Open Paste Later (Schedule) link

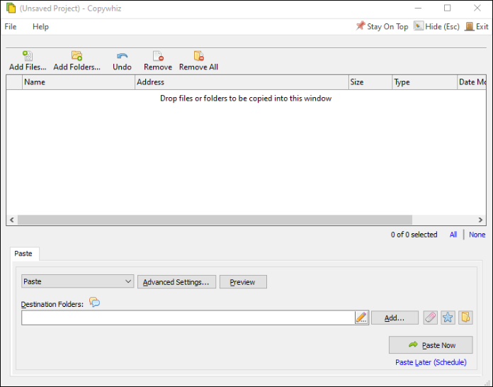click(x=431, y=362)
